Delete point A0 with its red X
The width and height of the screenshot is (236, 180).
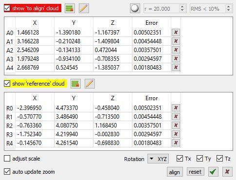tap(176, 32)
